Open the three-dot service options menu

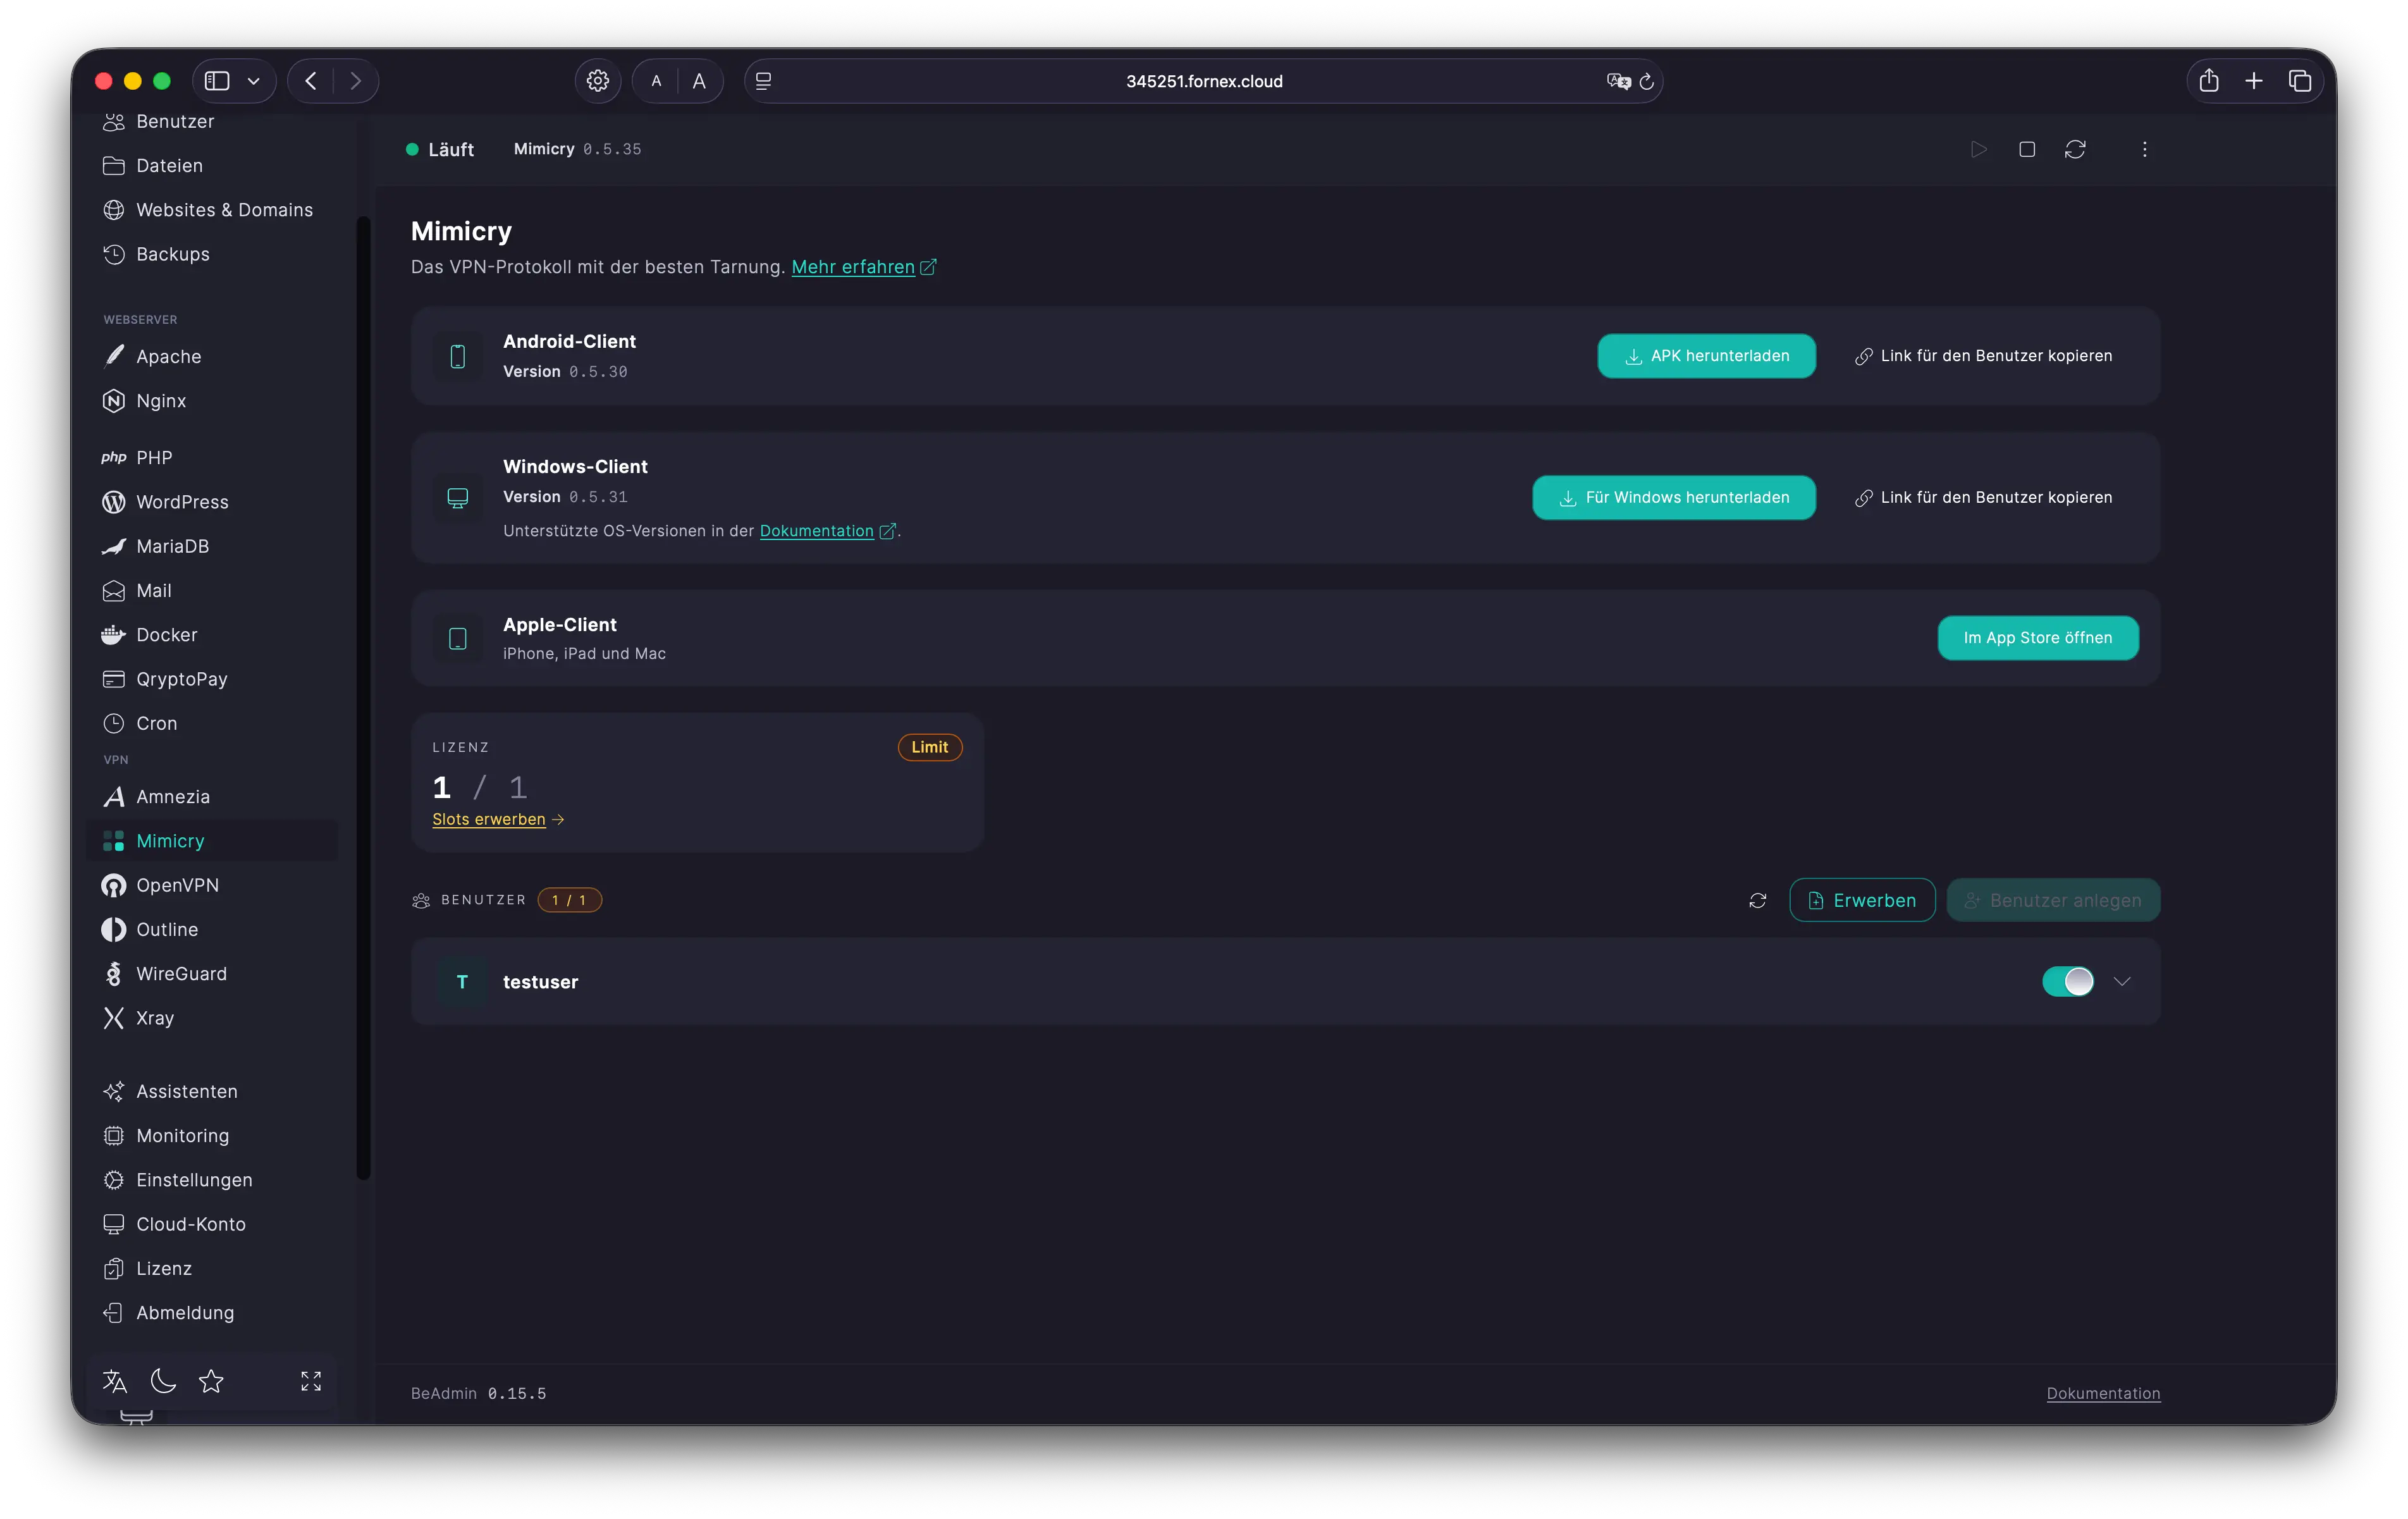tap(2144, 149)
